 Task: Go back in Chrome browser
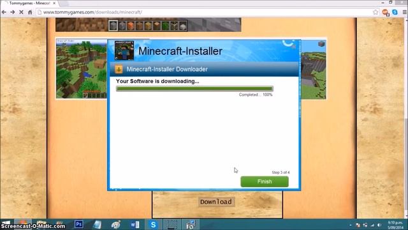click(4, 12)
